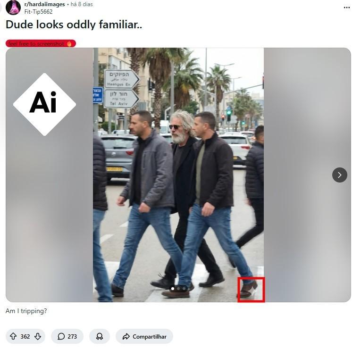Downvote the post
The image size is (361, 349).
(38, 336)
